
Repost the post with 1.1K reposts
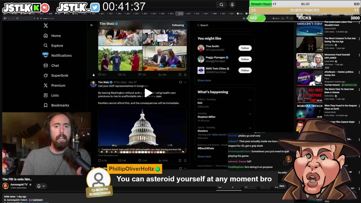[x=122, y=160]
